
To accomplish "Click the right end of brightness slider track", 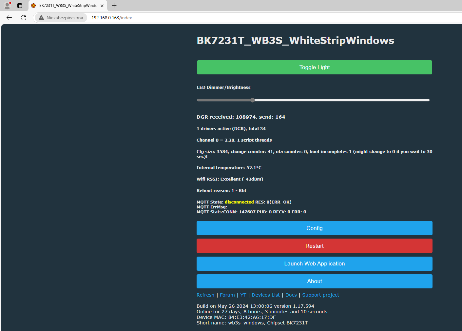I will (x=428, y=100).
